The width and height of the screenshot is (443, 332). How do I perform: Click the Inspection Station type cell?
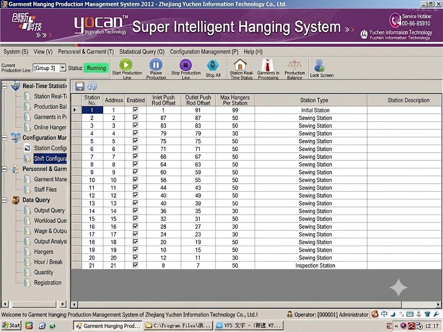pyautogui.click(x=311, y=265)
